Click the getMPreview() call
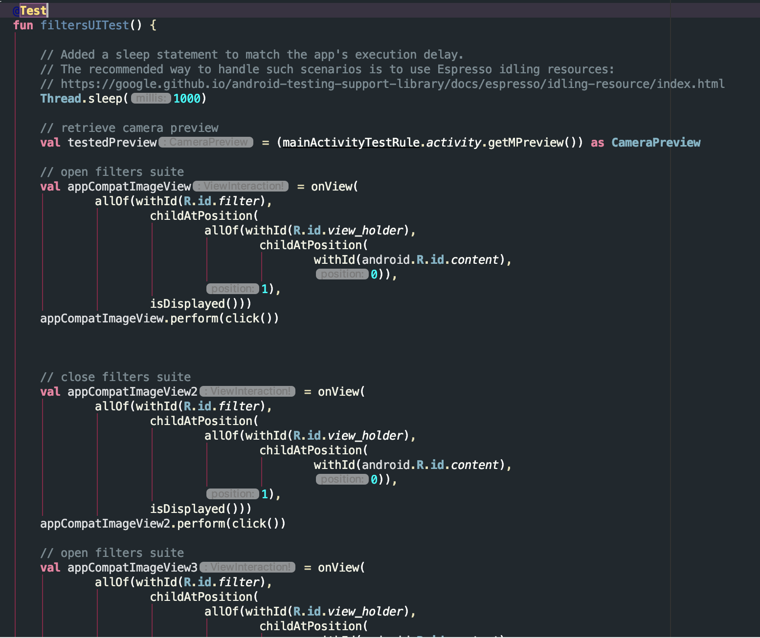The image size is (760, 638). (x=532, y=142)
